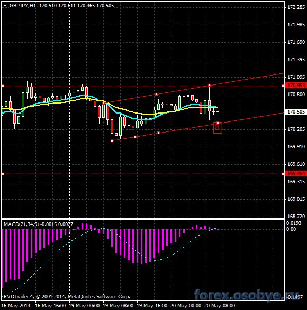The height and width of the screenshot is (310, 307).
Task: Select right handle of 169.454 dashed line
Action: pyautogui.click(x=283, y=174)
